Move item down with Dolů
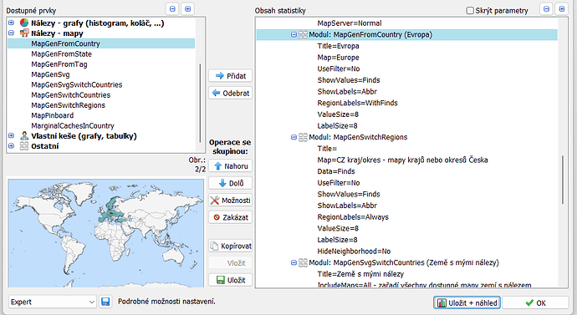Screen dimensions: 577x315 230,183
